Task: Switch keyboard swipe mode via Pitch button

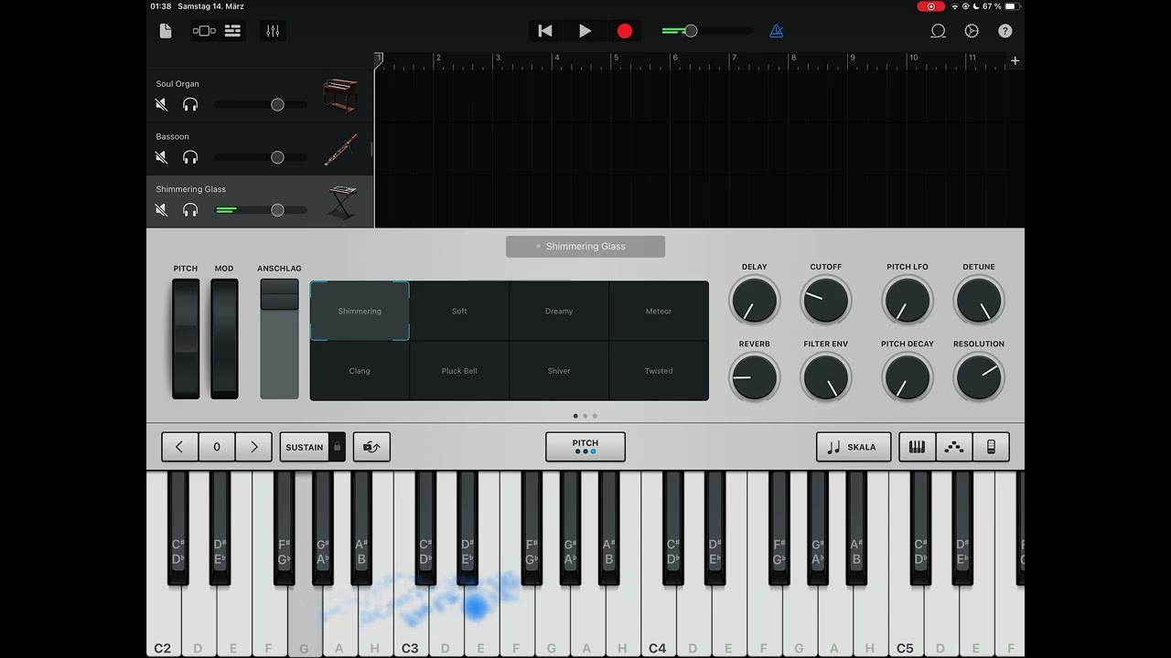Action: (585, 447)
